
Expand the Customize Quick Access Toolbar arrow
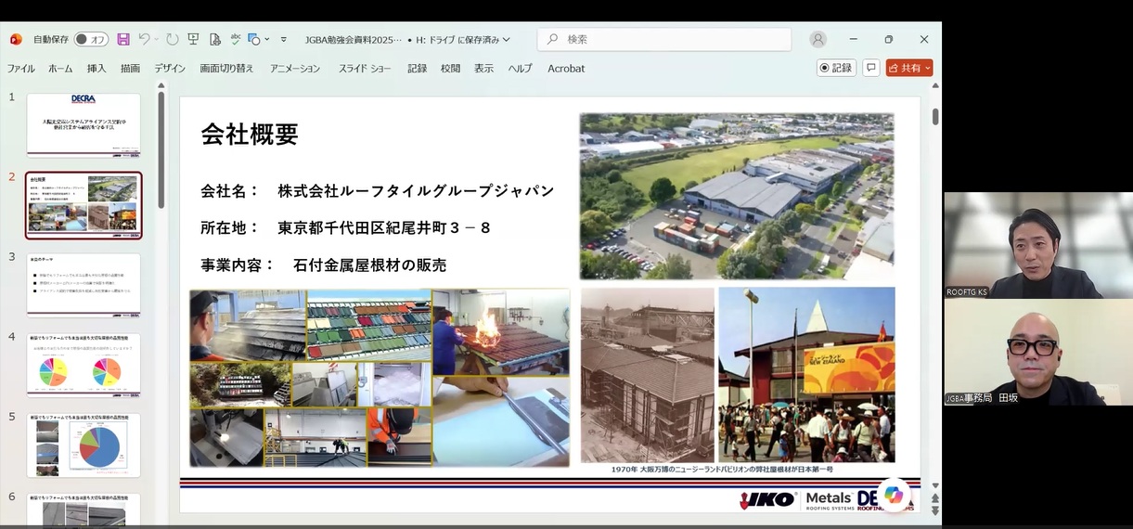286,40
